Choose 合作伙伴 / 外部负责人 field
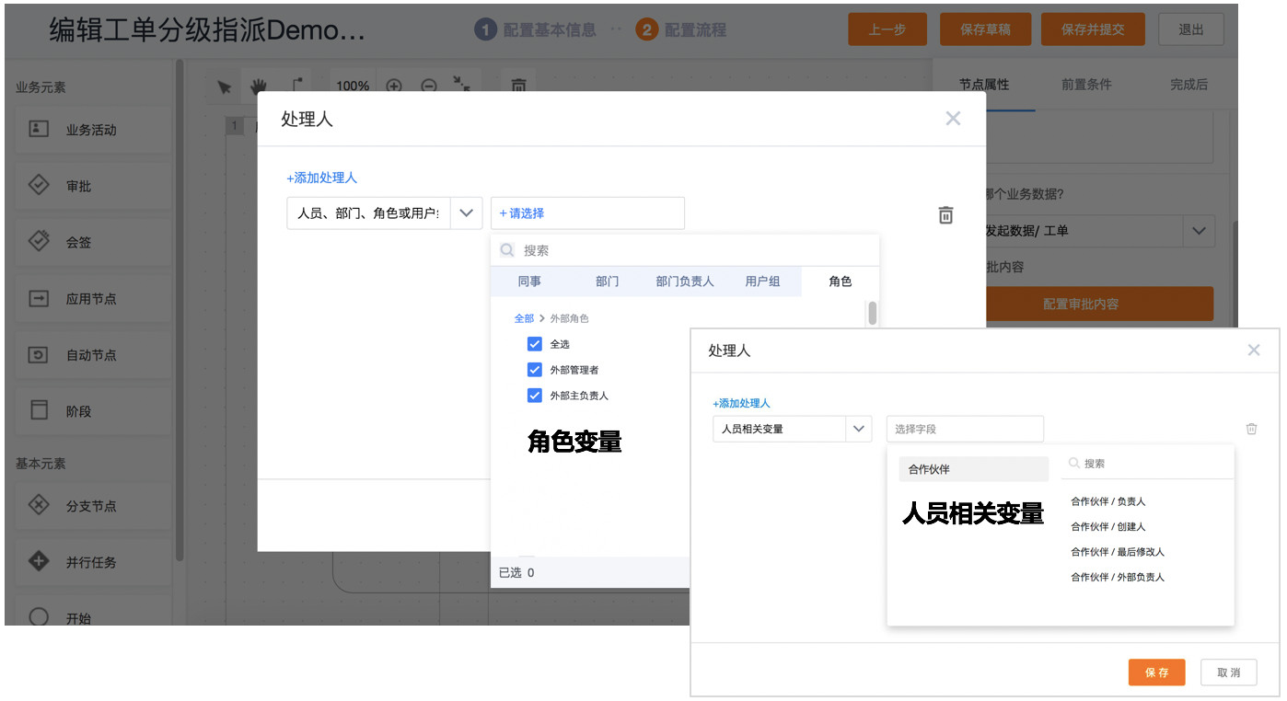The height and width of the screenshot is (701, 1287). (x=1118, y=577)
